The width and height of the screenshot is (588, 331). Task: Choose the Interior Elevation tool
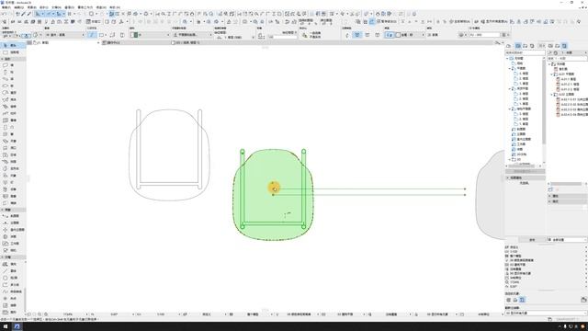pyautogui.click(x=13, y=230)
